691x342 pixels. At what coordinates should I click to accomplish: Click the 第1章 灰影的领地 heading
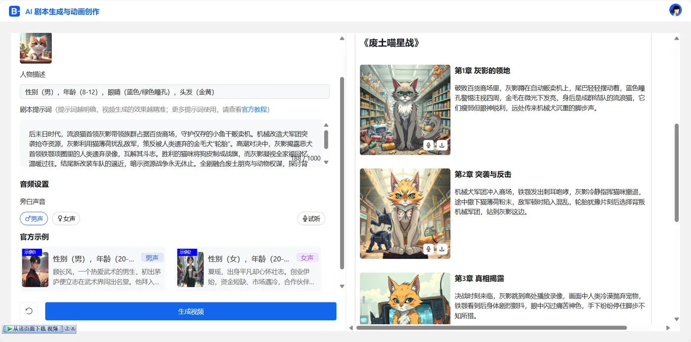coord(482,71)
